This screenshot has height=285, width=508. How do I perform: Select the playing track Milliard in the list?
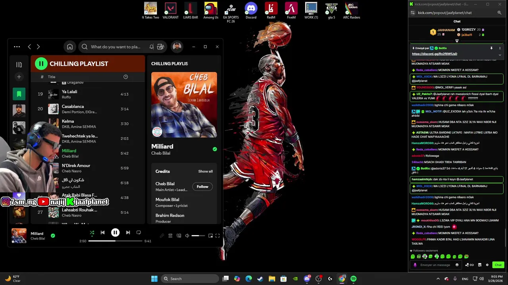(88, 153)
